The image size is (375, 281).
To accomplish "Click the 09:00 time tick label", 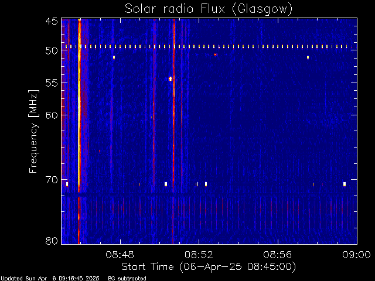I will (x=357, y=255).
